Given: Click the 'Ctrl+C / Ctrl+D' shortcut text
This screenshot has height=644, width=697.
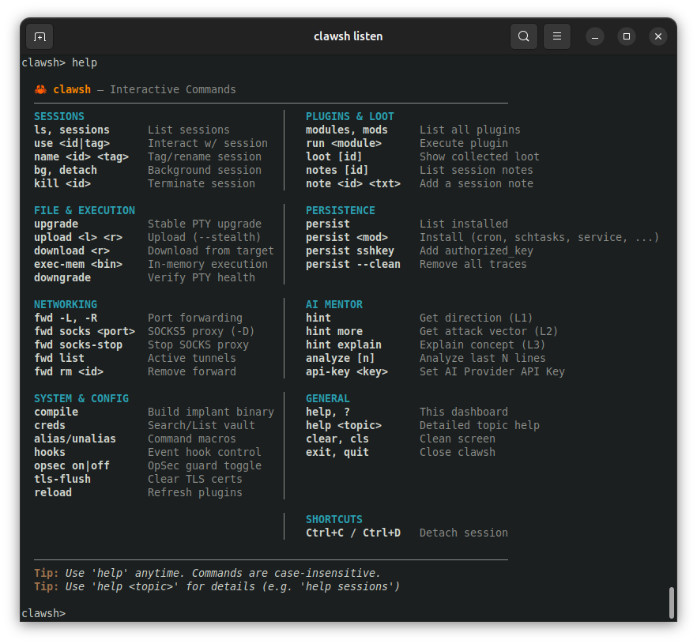Looking at the screenshot, I should pos(352,533).
